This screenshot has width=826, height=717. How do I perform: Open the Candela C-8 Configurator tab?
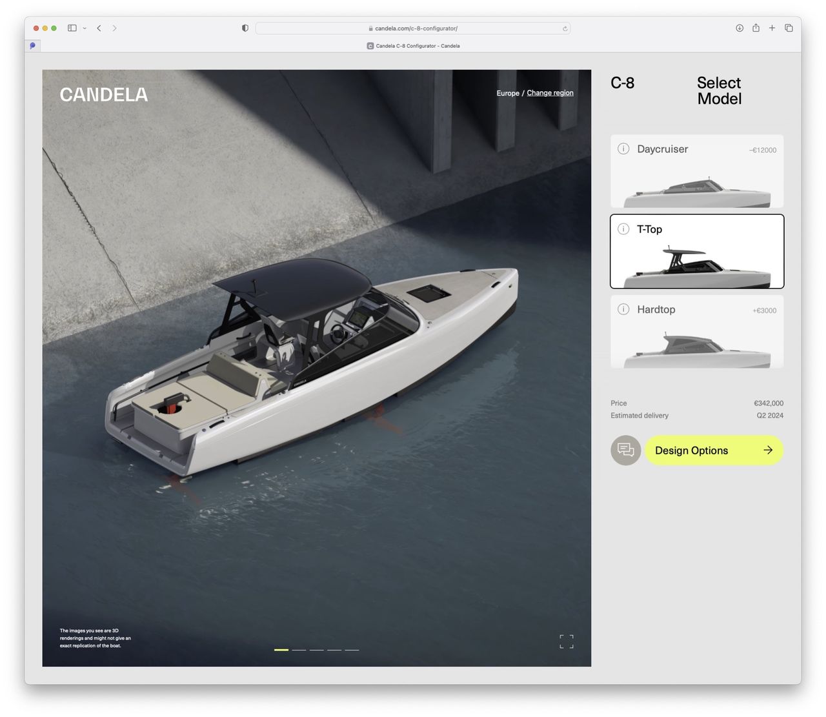pos(413,46)
